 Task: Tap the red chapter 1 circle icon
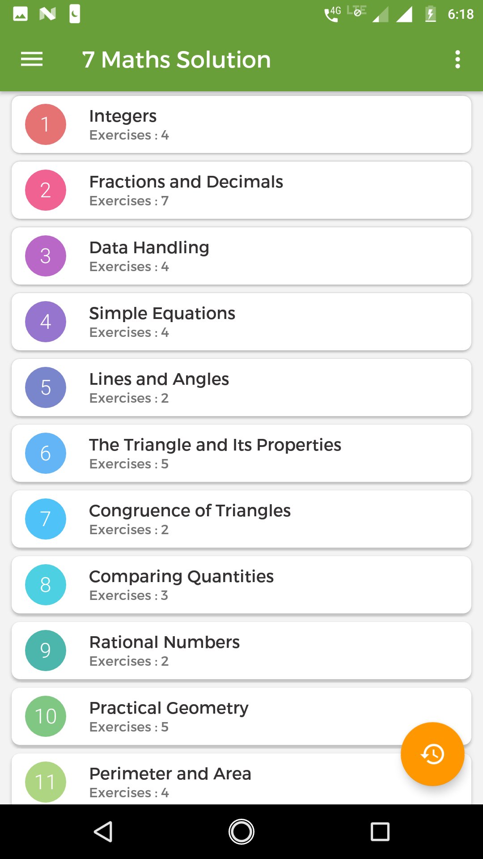(x=46, y=124)
